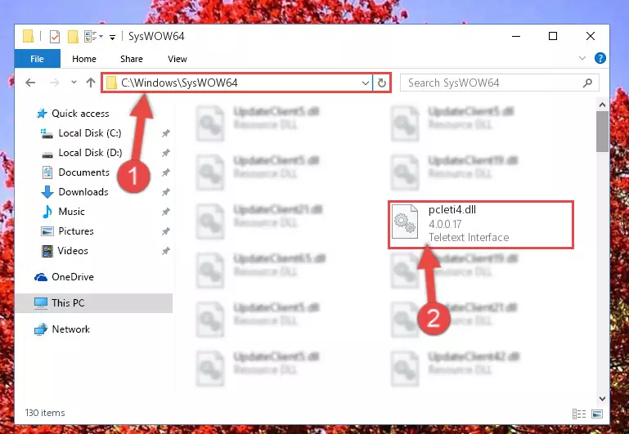This screenshot has height=434, width=629.
Task: Click the search magnifier icon
Action: pos(587,83)
